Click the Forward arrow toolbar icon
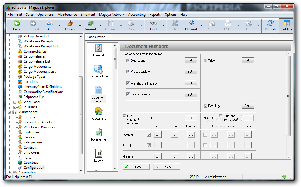Image resolution: width=301 pixels, height=187 pixels. coord(33,24)
